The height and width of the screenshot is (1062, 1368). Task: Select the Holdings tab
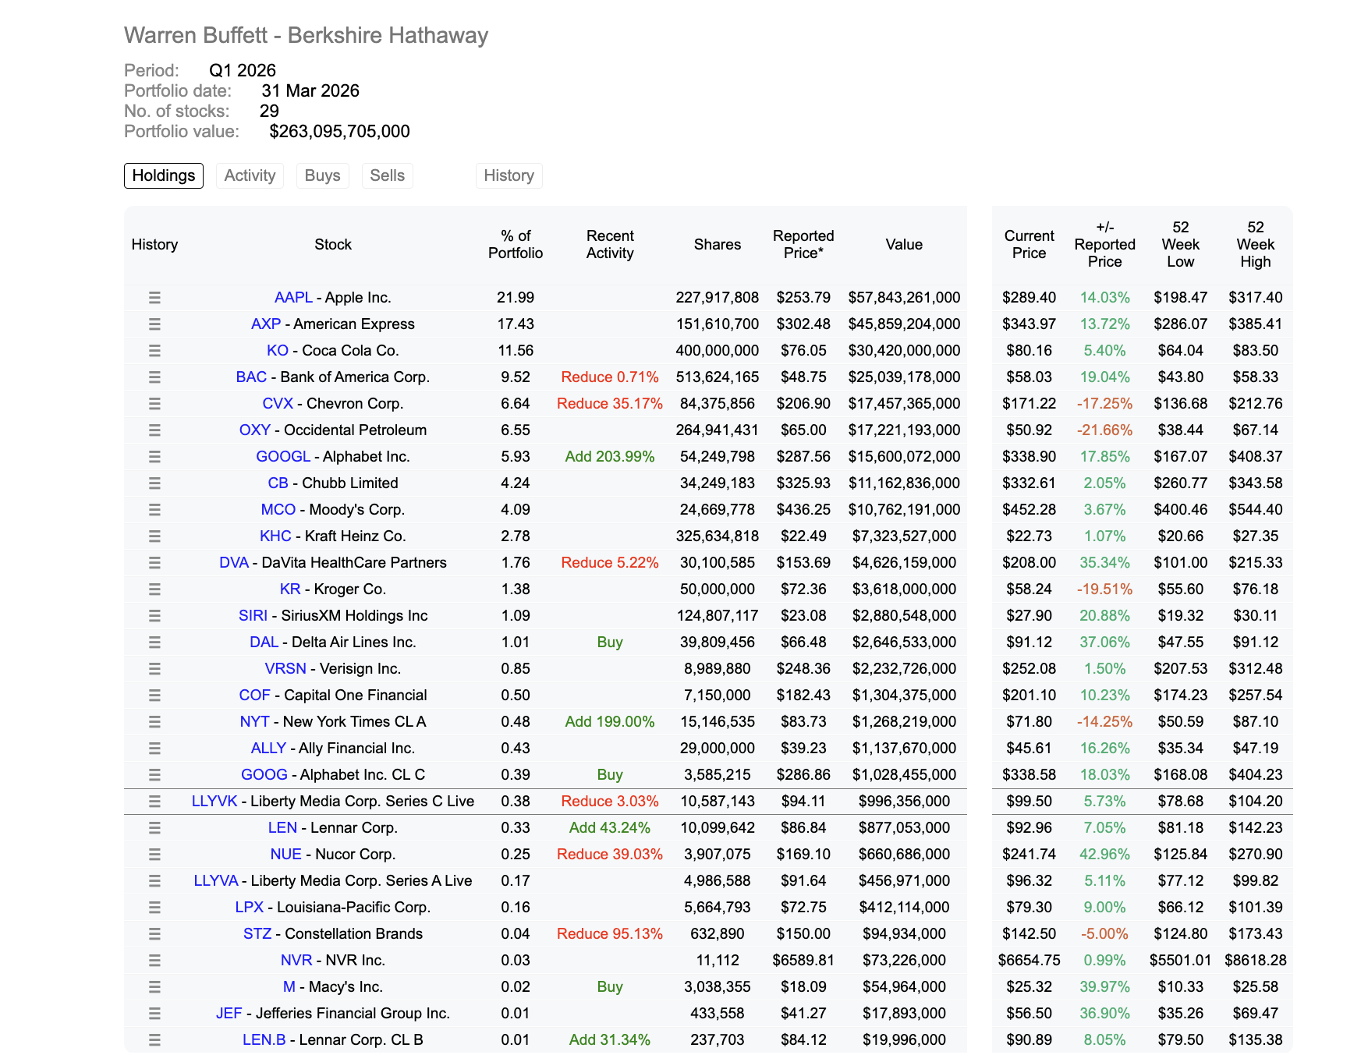click(164, 175)
